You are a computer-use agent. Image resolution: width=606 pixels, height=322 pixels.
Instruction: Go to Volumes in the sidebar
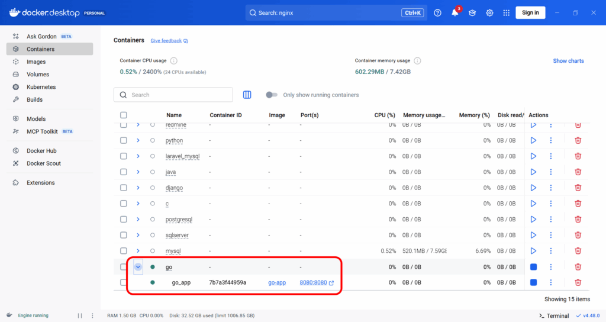pyautogui.click(x=38, y=75)
